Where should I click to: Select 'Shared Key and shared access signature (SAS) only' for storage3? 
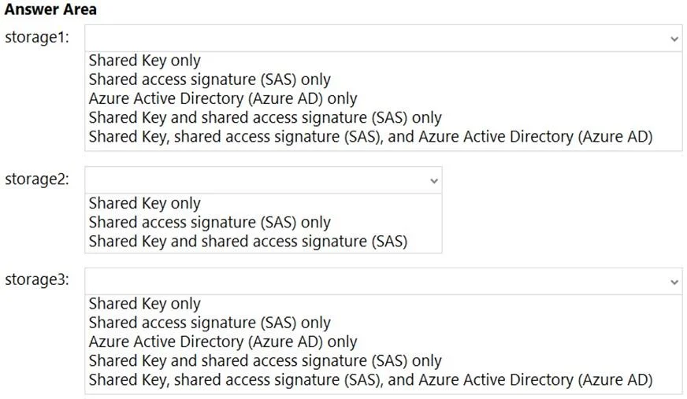tap(265, 361)
